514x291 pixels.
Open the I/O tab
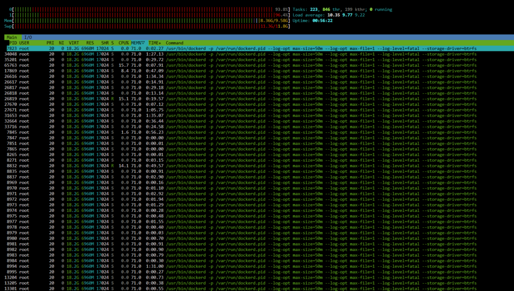(x=28, y=37)
